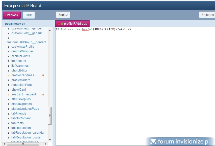Click inside the template code editor area

pos(134,83)
